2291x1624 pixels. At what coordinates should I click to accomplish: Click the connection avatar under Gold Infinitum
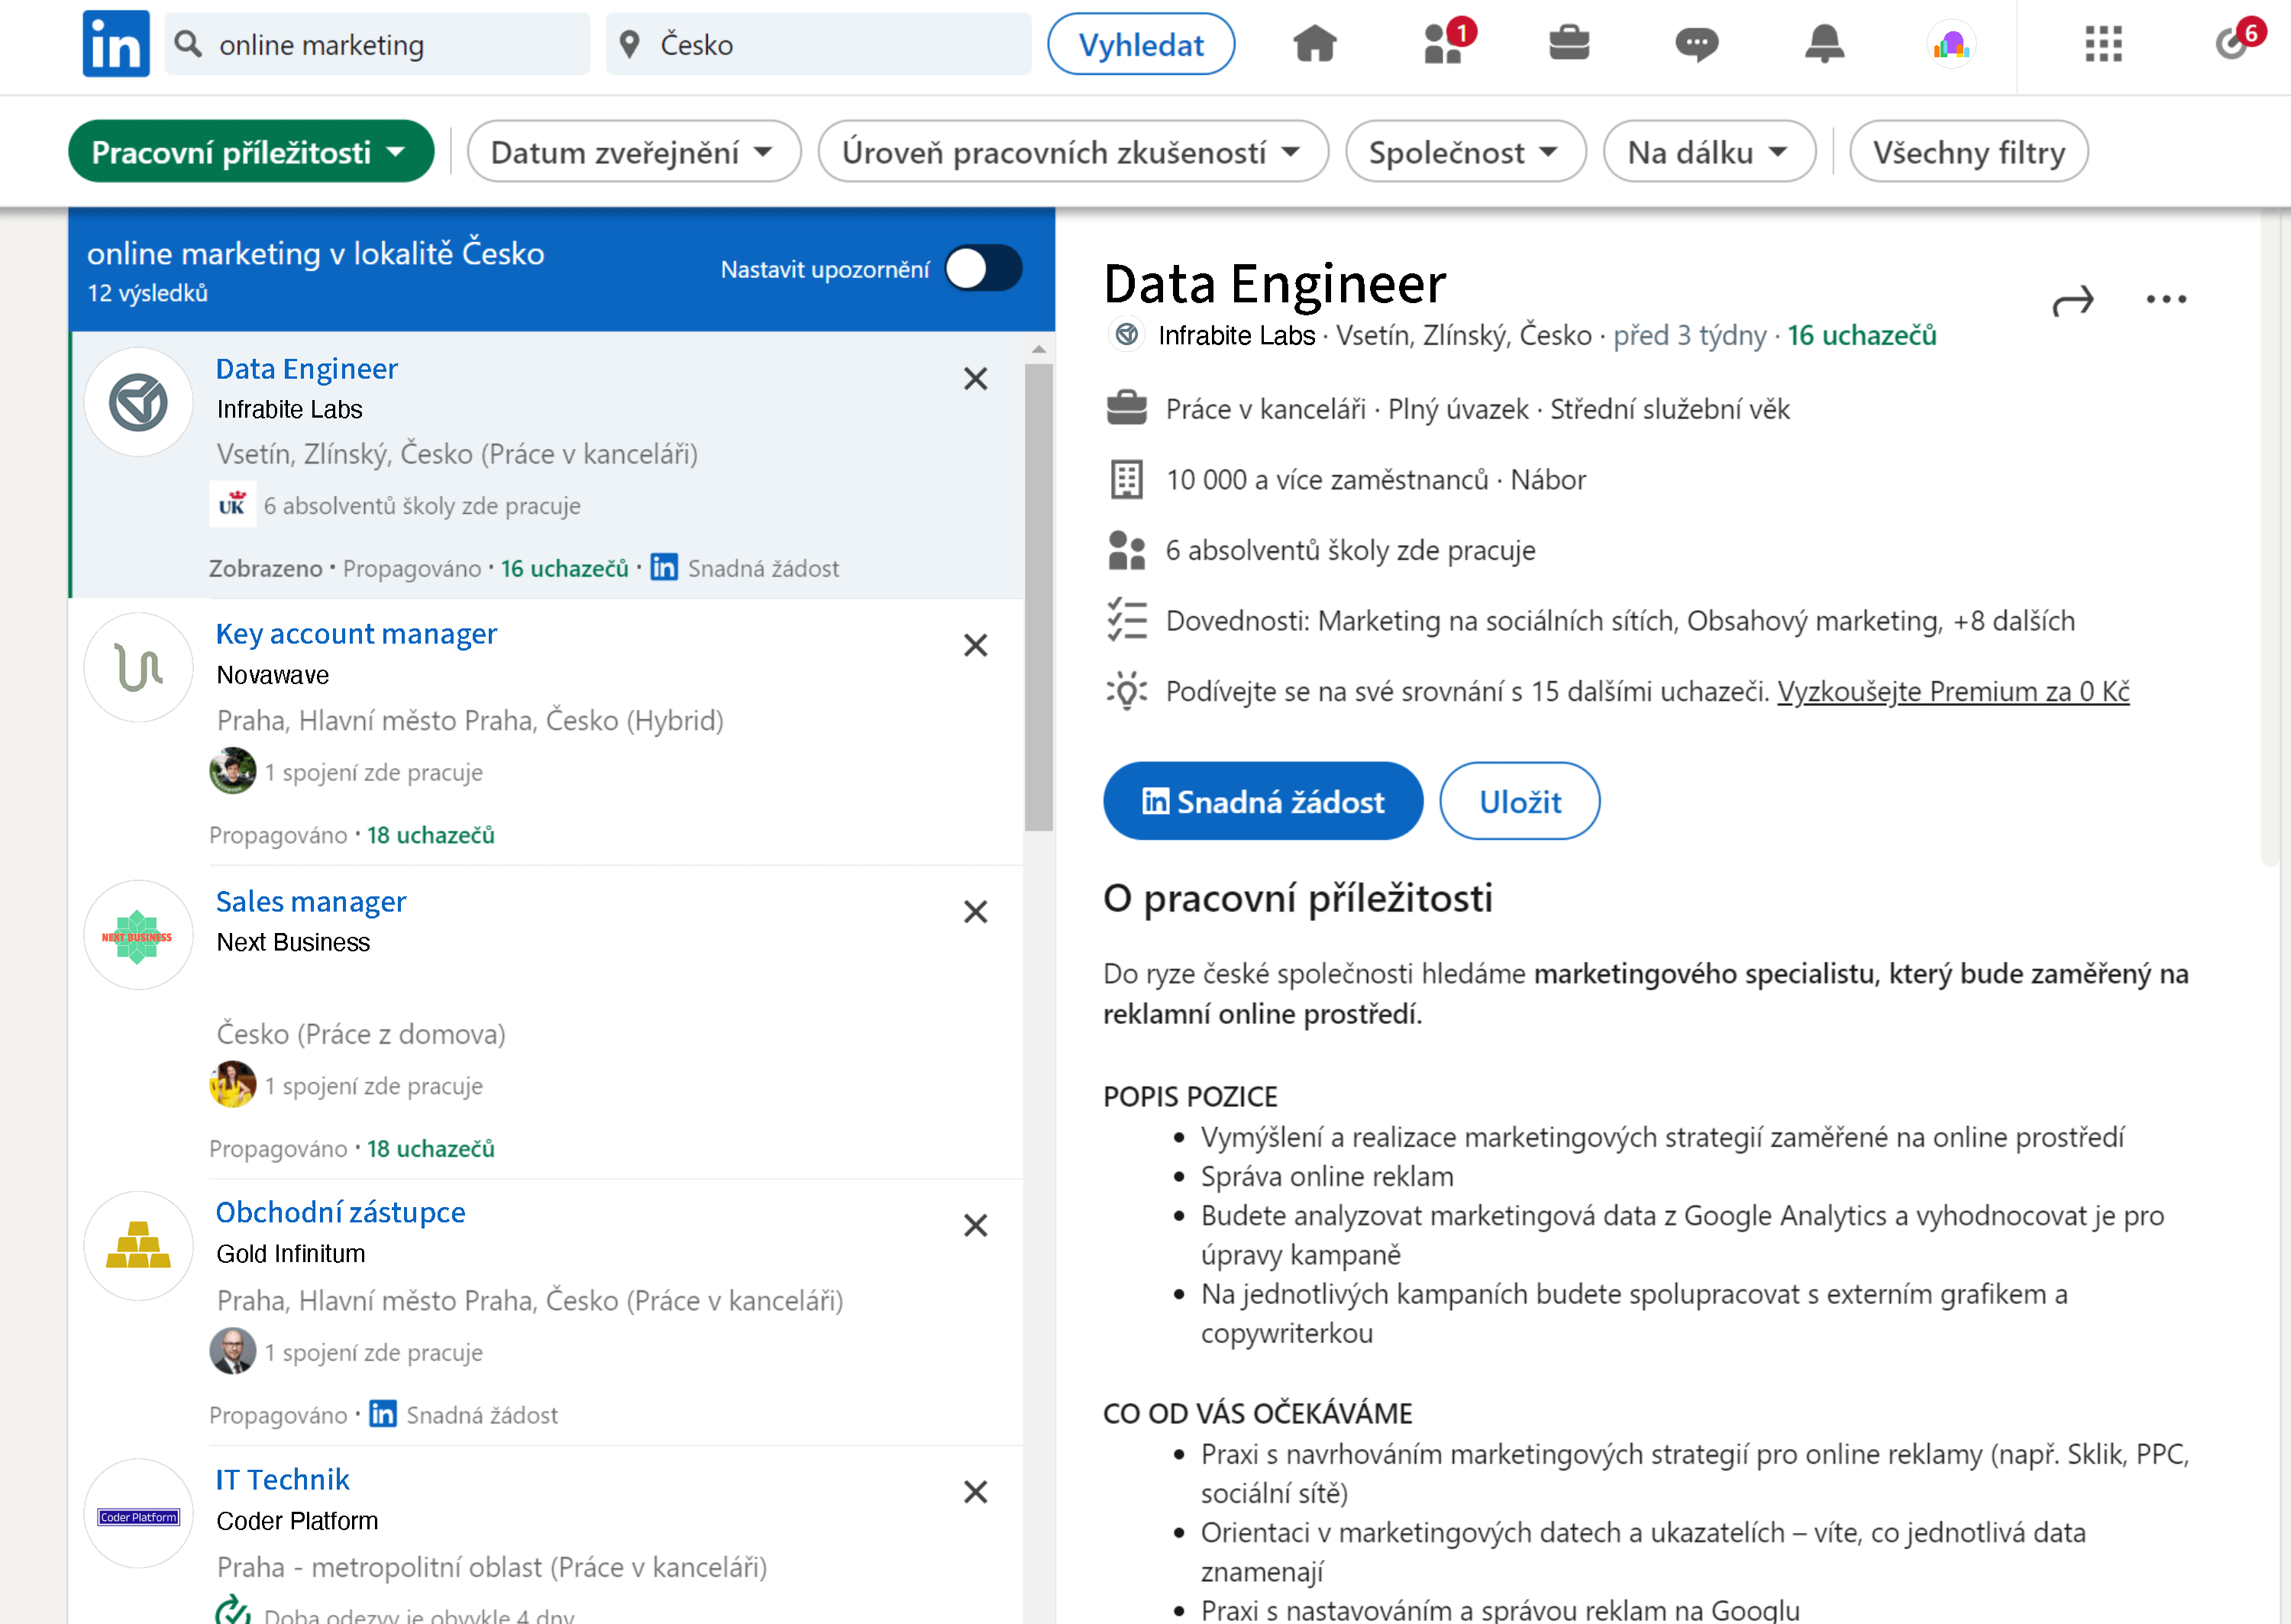[x=232, y=1351]
